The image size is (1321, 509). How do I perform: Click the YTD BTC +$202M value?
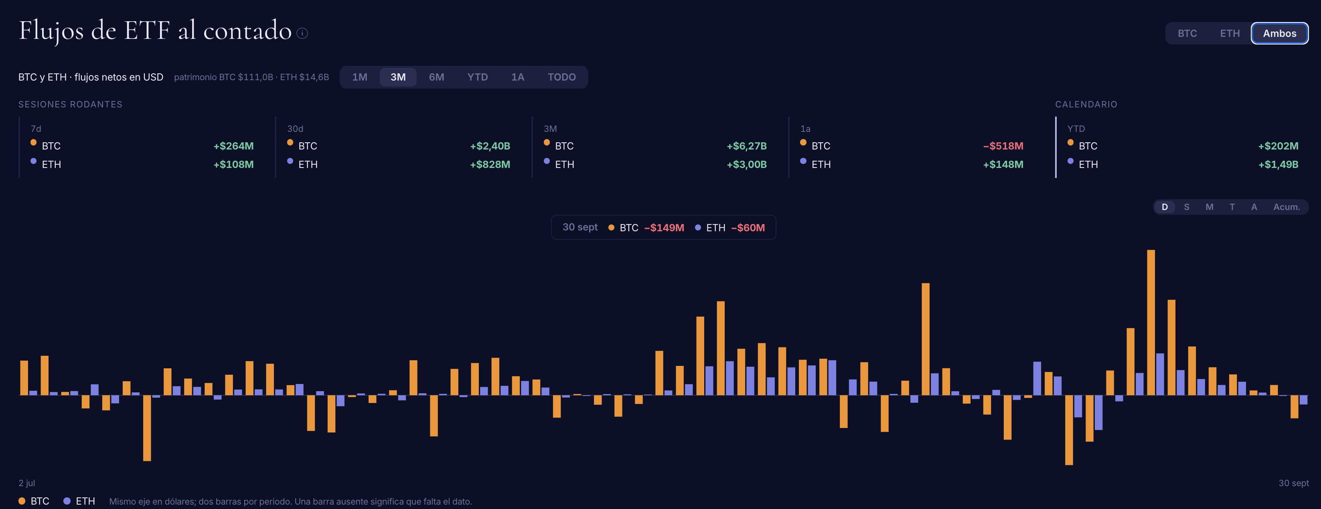pos(1278,146)
